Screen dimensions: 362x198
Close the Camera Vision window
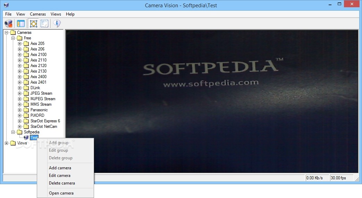click(x=352, y=4)
